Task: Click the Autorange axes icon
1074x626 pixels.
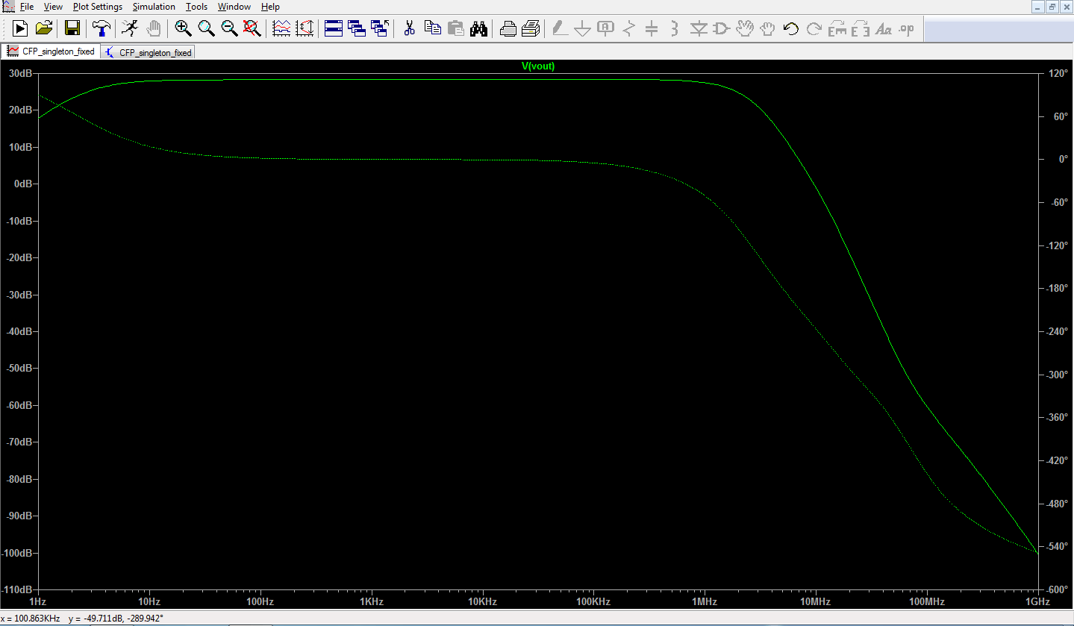Action: 305,29
